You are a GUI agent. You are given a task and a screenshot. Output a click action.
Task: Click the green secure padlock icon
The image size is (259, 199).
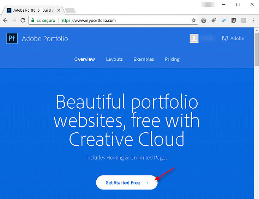click(33, 20)
